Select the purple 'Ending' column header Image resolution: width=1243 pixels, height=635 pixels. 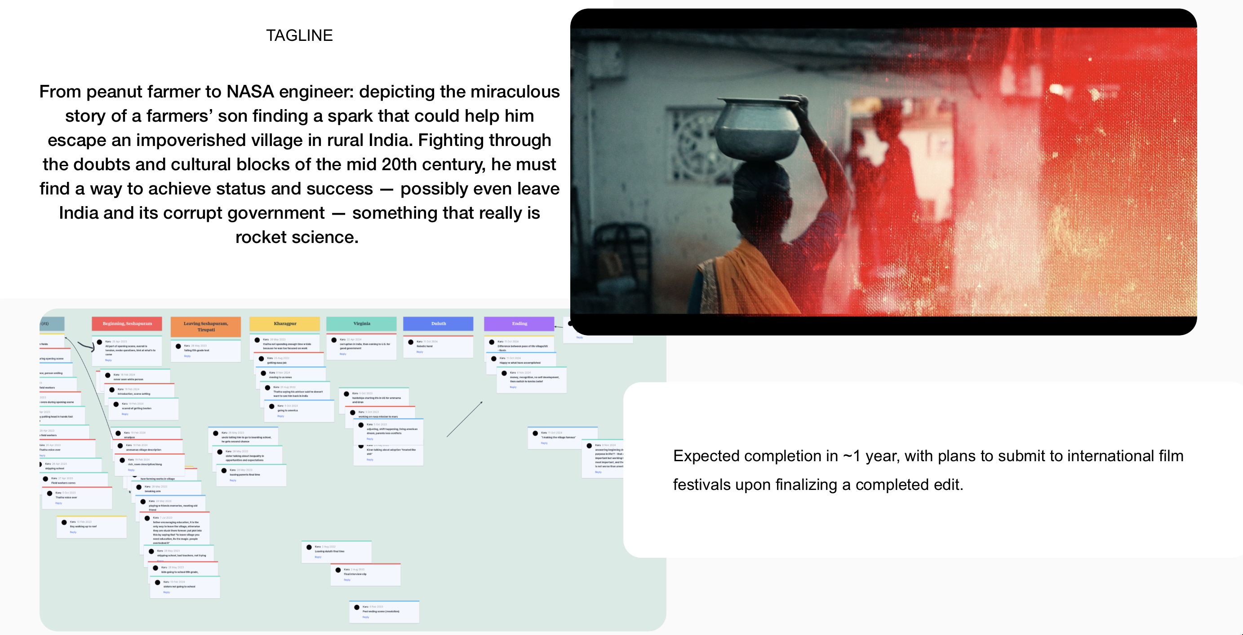tap(519, 323)
